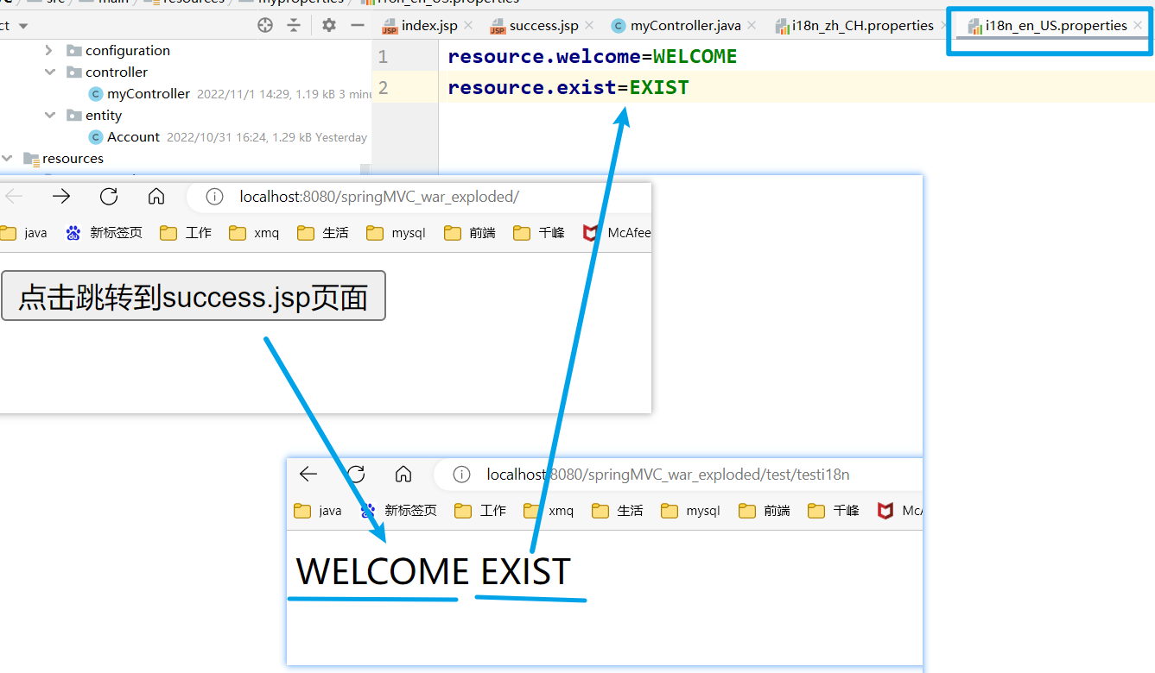Click the WELCOME value in editor
Screen dimensions: 1155x673
tap(695, 57)
